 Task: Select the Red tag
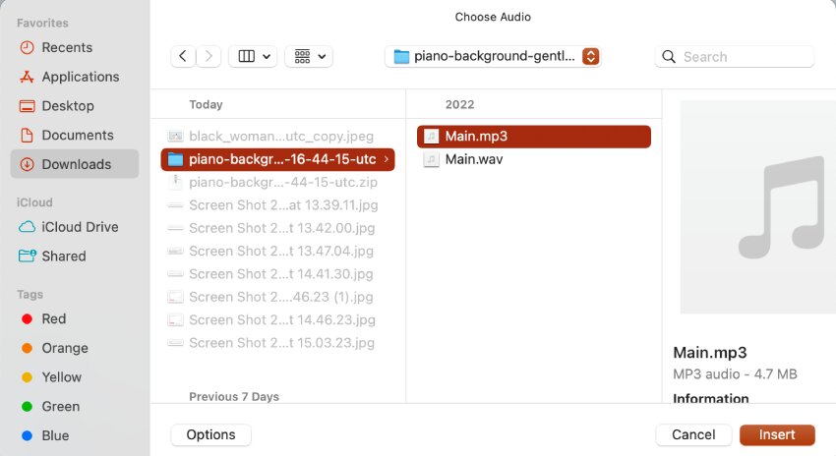tap(53, 318)
